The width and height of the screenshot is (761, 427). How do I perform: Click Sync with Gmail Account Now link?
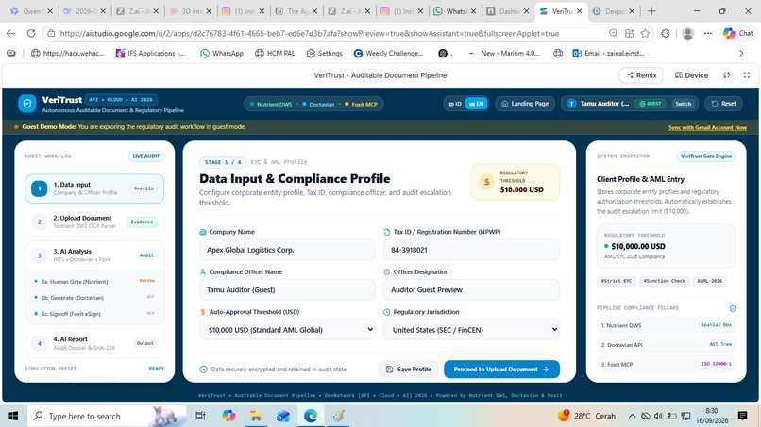[707, 127]
